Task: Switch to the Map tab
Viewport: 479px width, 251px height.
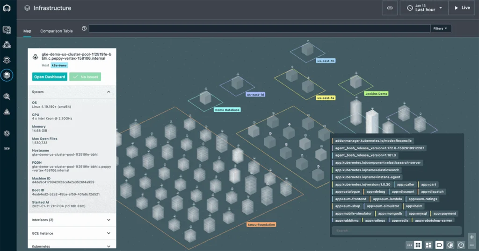Action: 27,31
